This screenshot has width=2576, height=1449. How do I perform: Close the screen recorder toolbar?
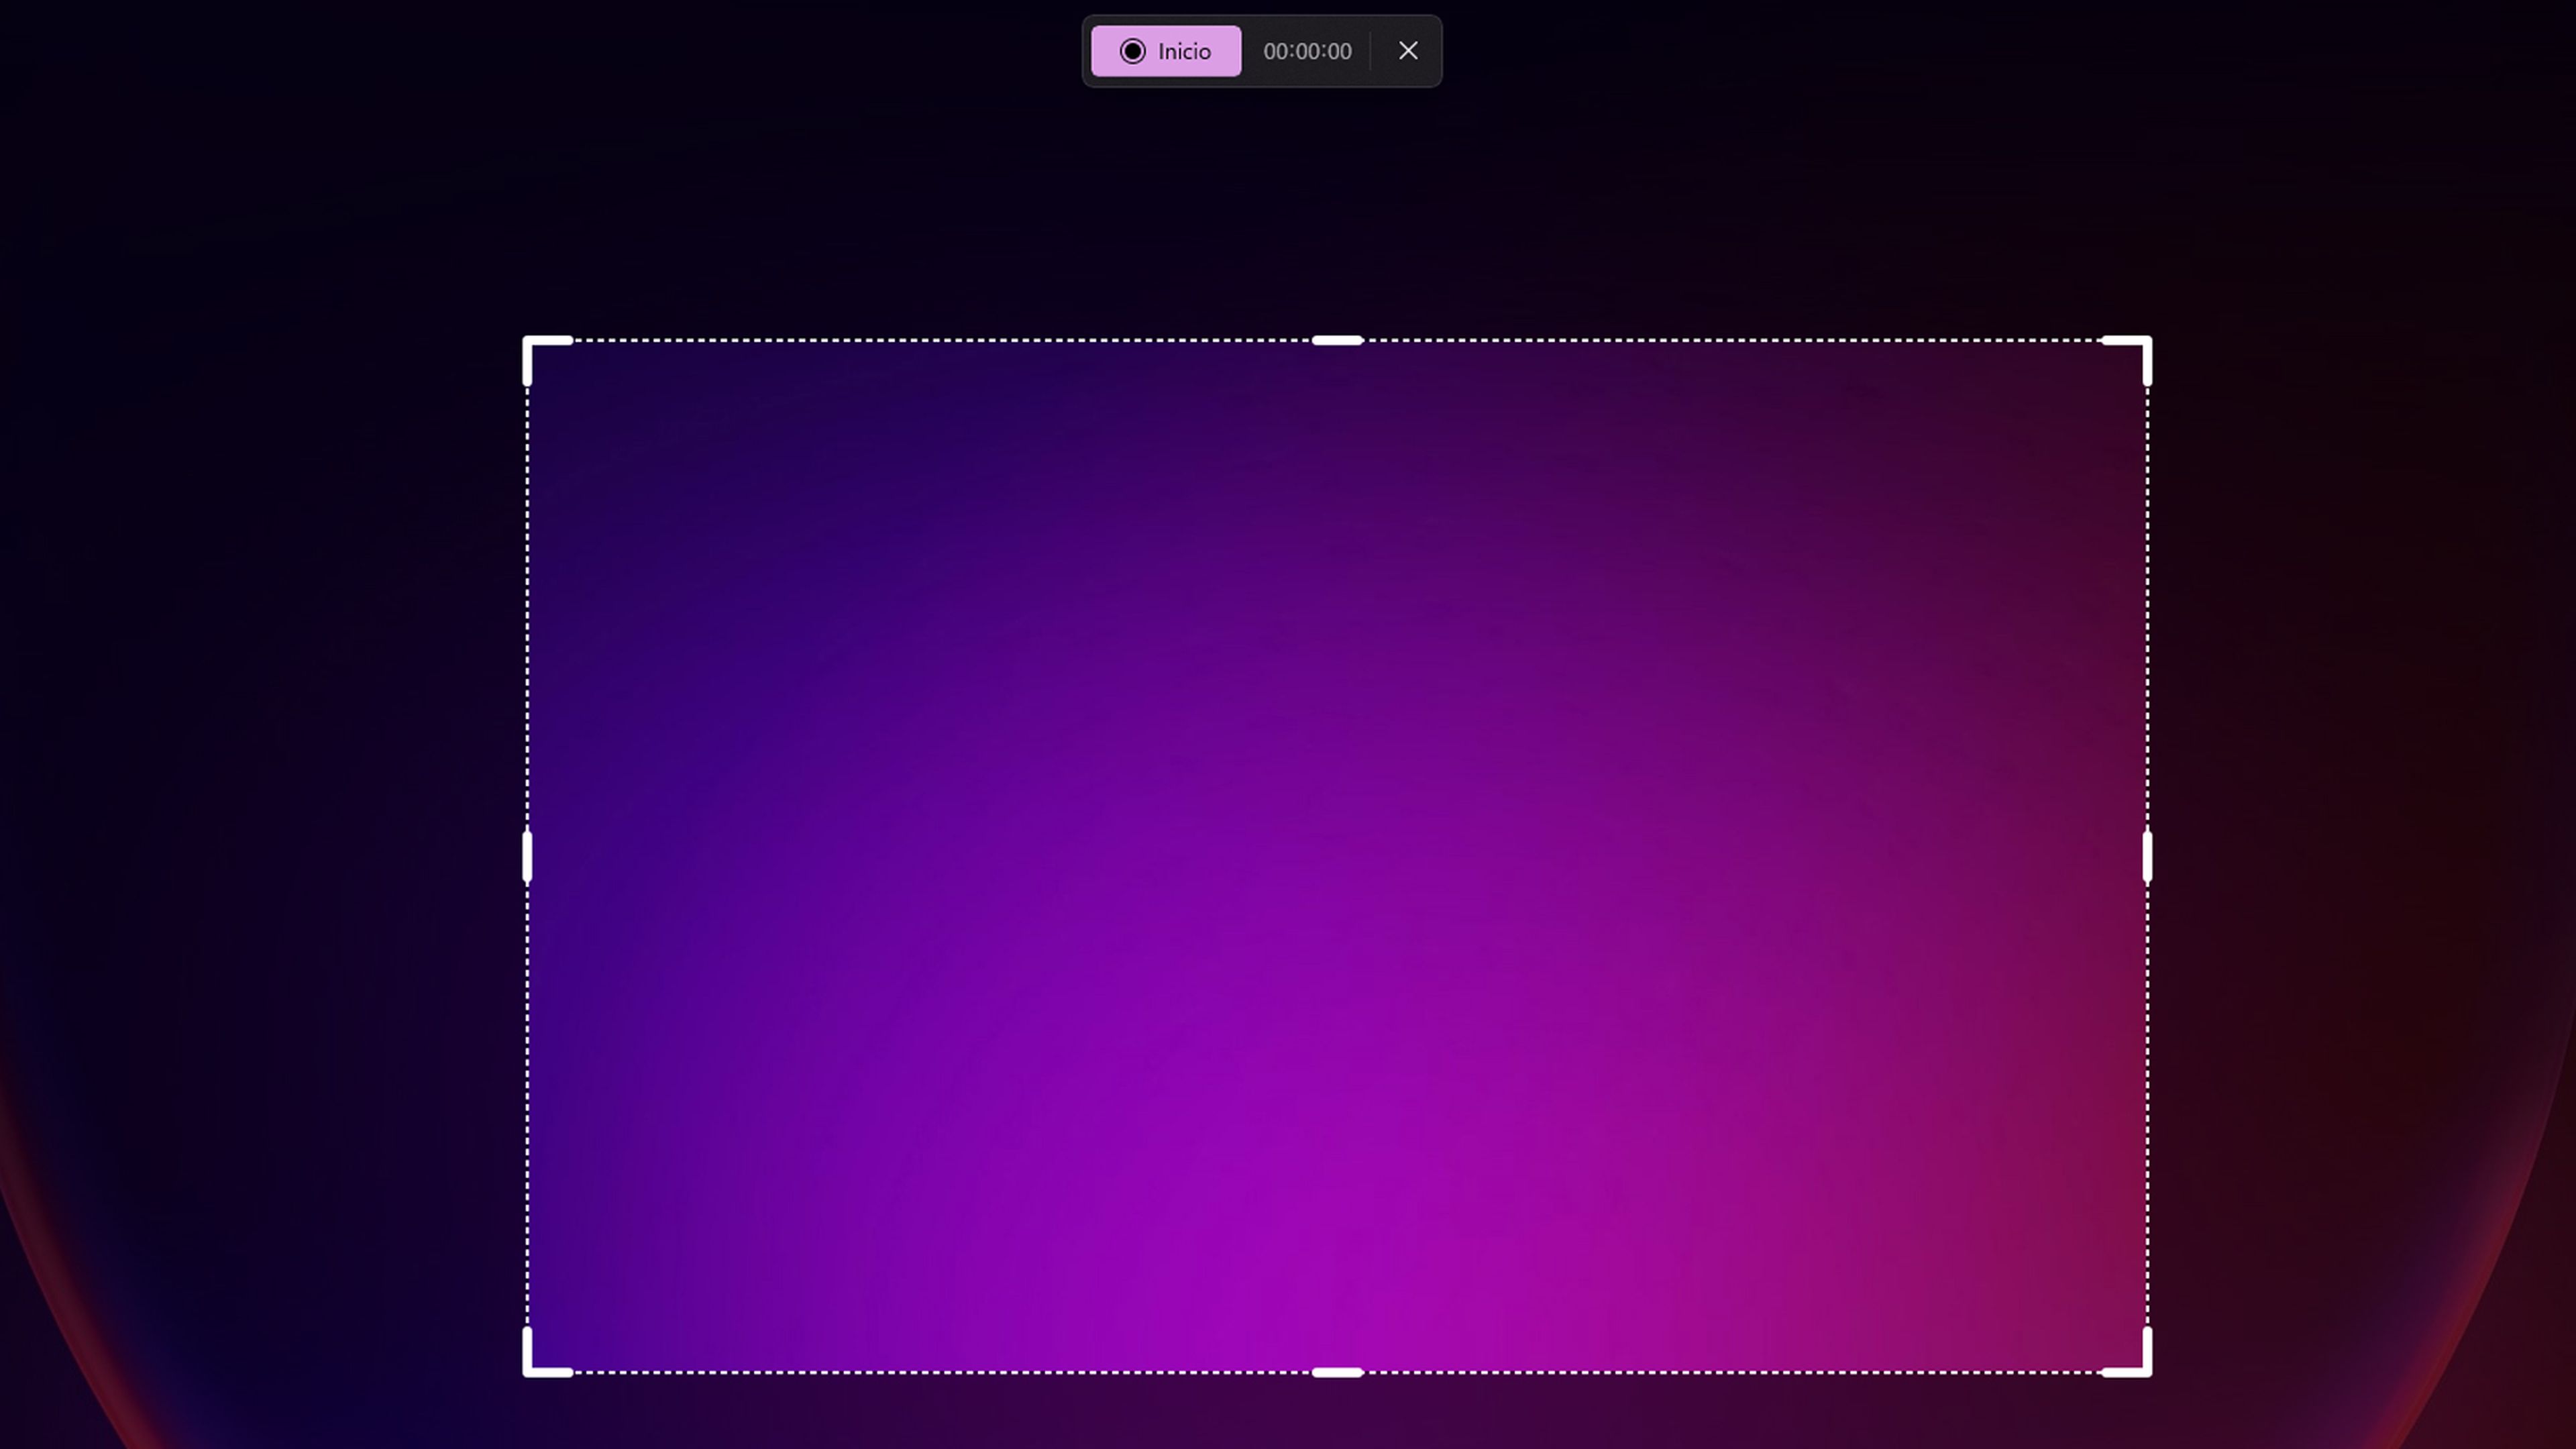click(1408, 51)
